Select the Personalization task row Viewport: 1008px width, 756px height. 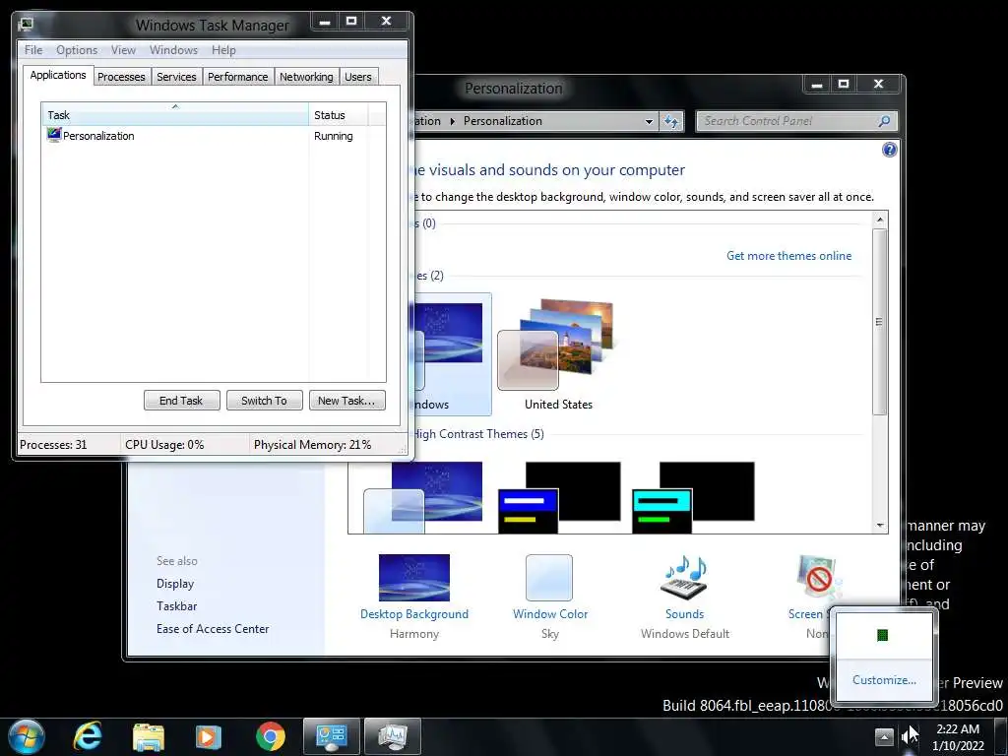coord(214,136)
